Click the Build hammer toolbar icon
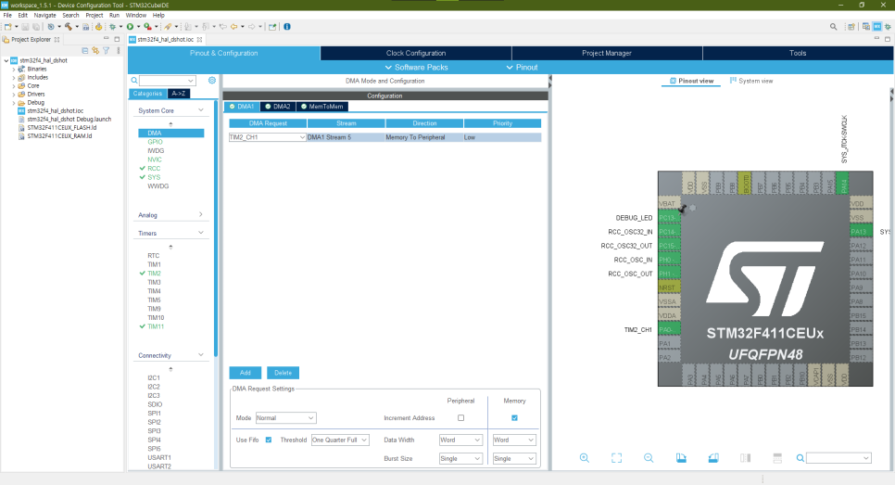This screenshot has height=485, width=895. [68, 26]
